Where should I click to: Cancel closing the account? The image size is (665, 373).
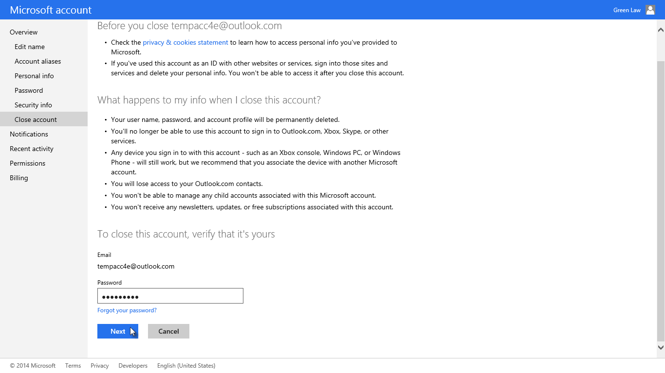168,331
